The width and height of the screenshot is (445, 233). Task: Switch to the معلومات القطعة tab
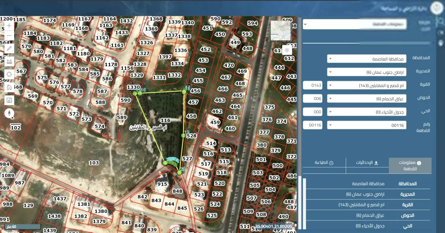[x=410, y=165]
